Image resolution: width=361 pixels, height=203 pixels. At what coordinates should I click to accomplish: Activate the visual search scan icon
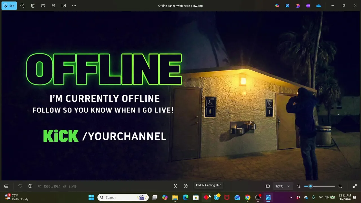(175, 186)
